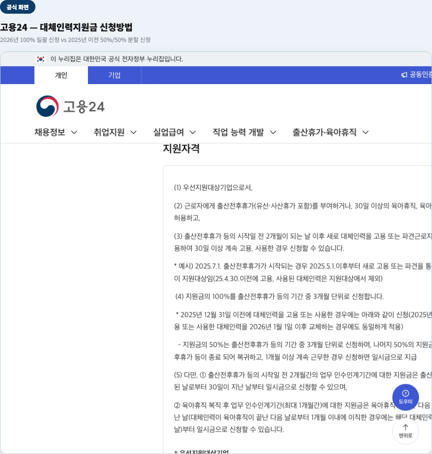Expand the chevron beside 채용정보
Screen dimensions: 432x454
click(74, 133)
